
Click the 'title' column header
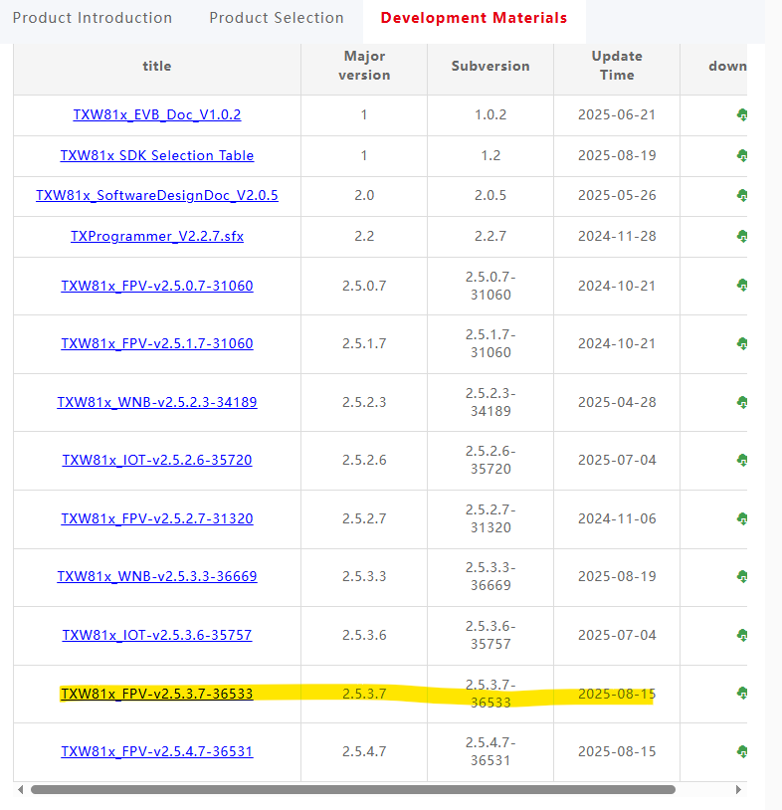click(x=157, y=66)
